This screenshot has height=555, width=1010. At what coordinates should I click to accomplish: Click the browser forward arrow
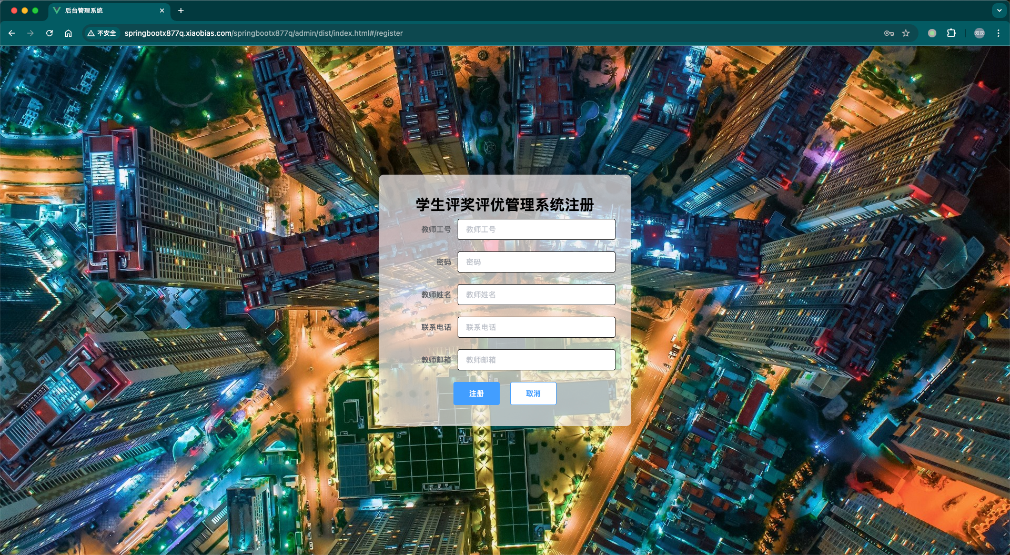click(x=31, y=33)
